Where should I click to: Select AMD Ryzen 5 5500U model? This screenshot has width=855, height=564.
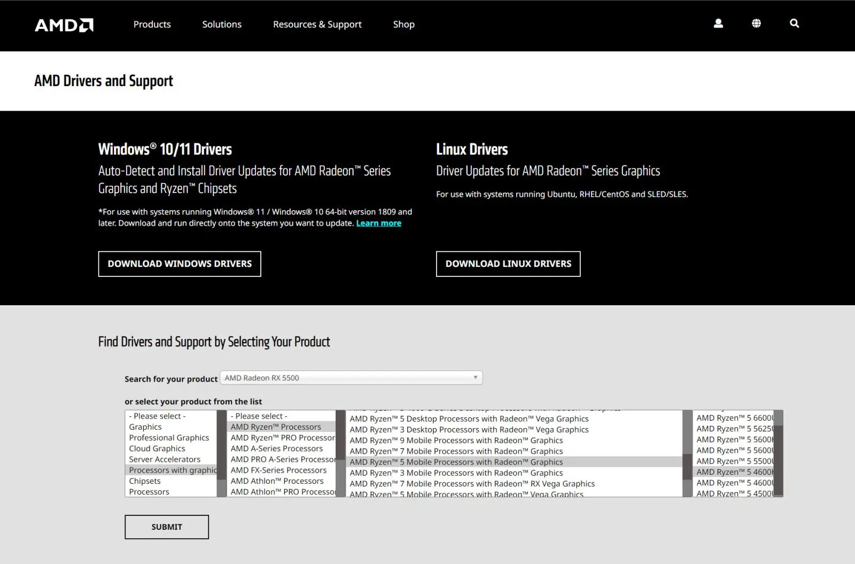pos(733,461)
